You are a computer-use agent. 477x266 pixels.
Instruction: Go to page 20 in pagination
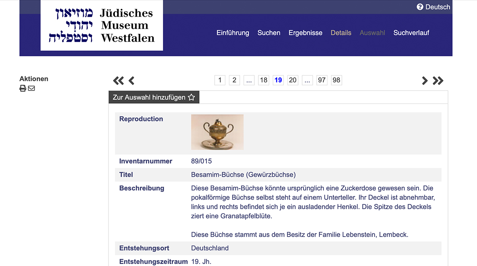tap(293, 80)
